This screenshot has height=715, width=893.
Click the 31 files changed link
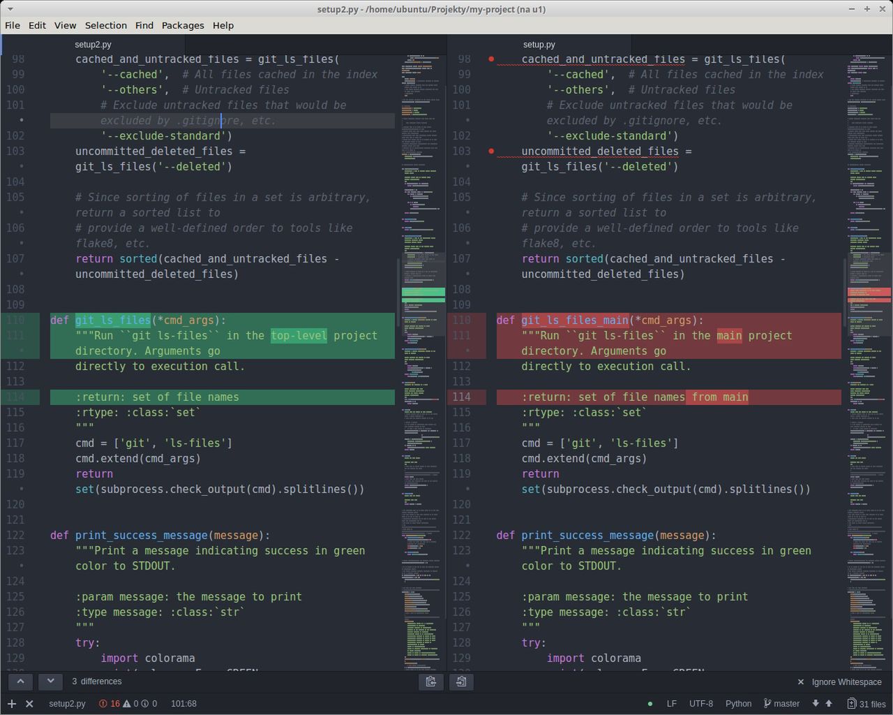coord(866,704)
